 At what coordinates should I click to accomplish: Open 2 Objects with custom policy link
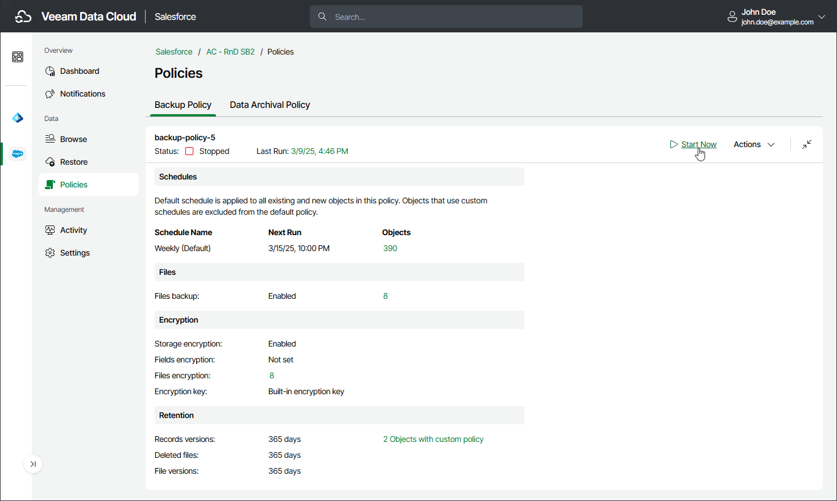[433, 439]
